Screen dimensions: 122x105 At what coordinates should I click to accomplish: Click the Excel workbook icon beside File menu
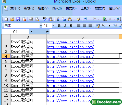[6, 8]
